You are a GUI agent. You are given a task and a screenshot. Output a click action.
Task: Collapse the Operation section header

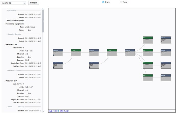pos(11,10)
